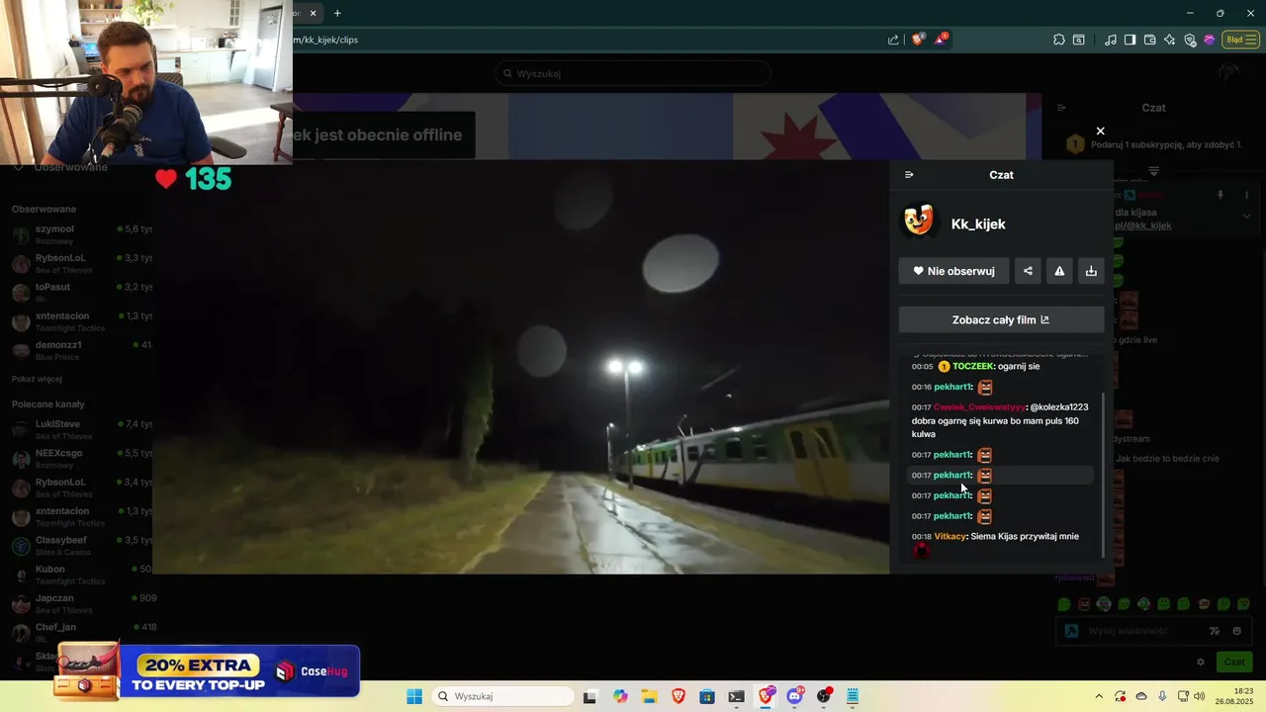Viewport: 1266px width, 712px height.
Task: Click the volume speaker tray icon
Action: click(1200, 696)
